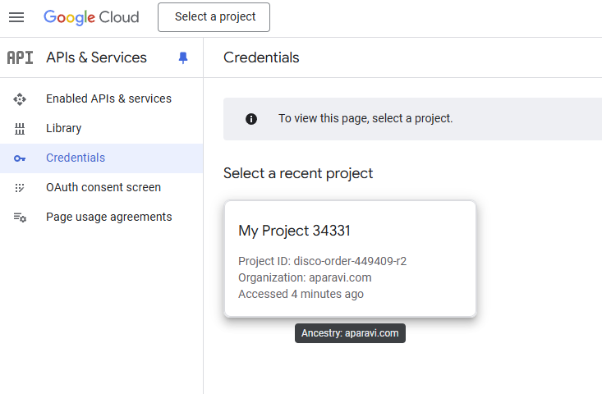Click the OAuth consent screen icon
The height and width of the screenshot is (394, 602).
tap(20, 188)
